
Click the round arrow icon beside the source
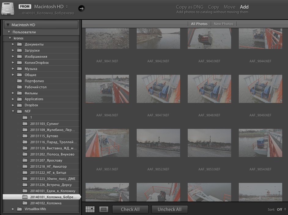point(81,8)
